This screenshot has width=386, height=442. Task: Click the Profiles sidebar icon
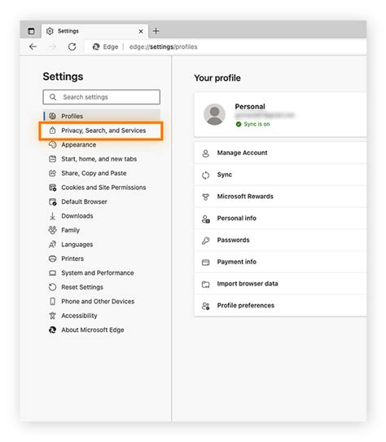52,116
